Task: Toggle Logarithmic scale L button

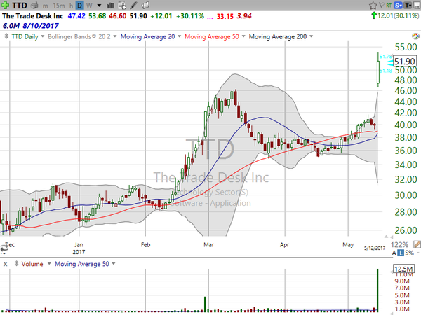Action: (x=401, y=253)
